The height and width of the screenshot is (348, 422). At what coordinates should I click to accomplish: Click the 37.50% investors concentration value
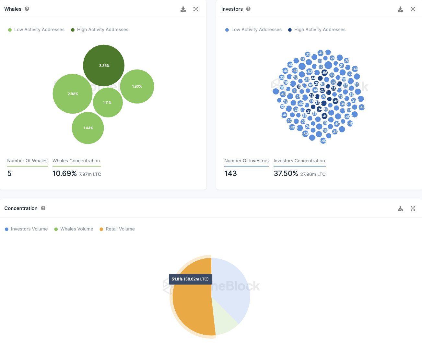pos(286,173)
